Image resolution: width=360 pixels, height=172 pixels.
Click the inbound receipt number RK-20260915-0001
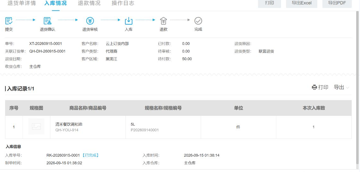(x=63, y=155)
